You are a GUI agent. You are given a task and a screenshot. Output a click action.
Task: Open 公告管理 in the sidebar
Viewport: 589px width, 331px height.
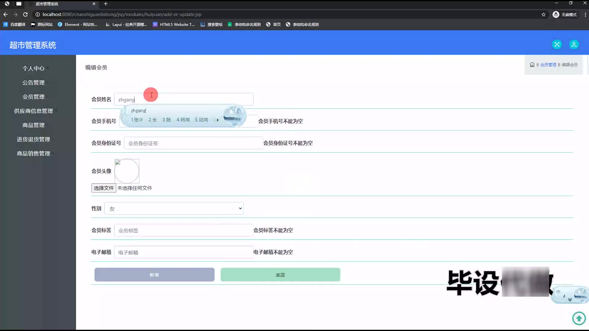coord(33,82)
